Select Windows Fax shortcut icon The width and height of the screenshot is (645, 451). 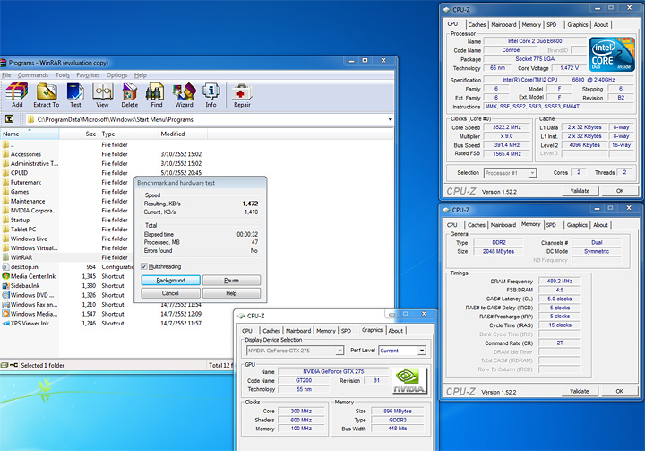(x=5, y=304)
